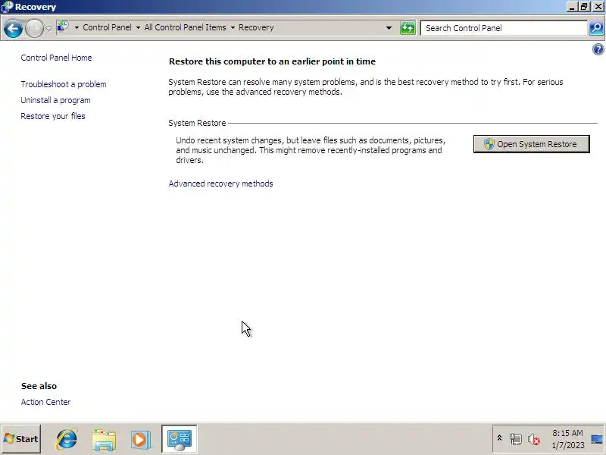The width and height of the screenshot is (606, 455).
Task: Go back using the blue Back arrow
Action: [x=13, y=28]
